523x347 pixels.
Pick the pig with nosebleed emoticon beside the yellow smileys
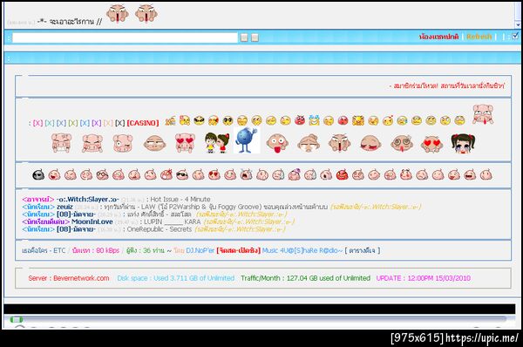pyautogui.click(x=483, y=114)
